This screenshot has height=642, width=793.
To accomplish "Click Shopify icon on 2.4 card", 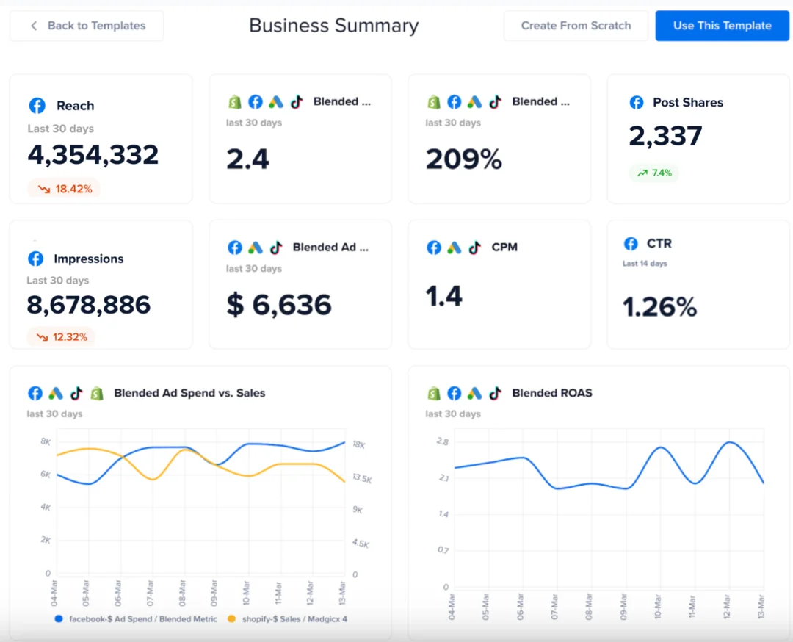I will (x=235, y=102).
